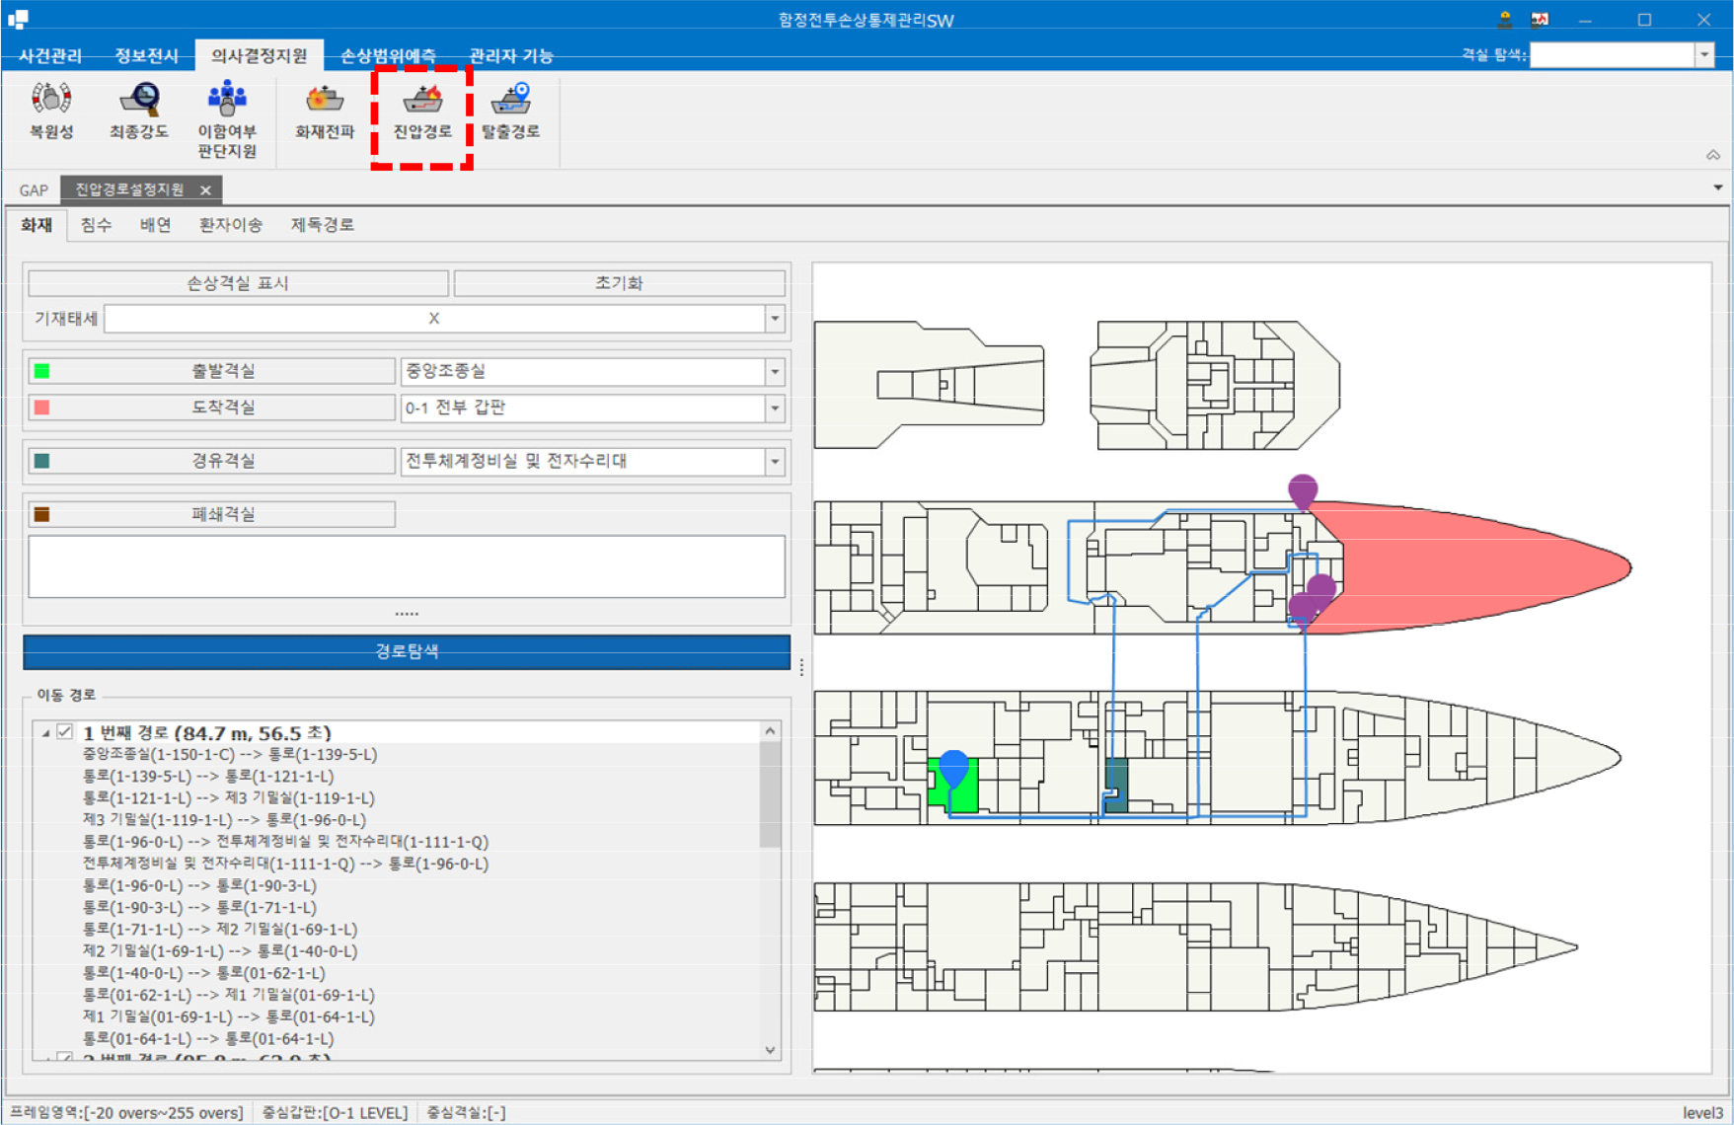
Task: Switch to the 손상범위예측 ribbon tab
Action: [x=388, y=56]
